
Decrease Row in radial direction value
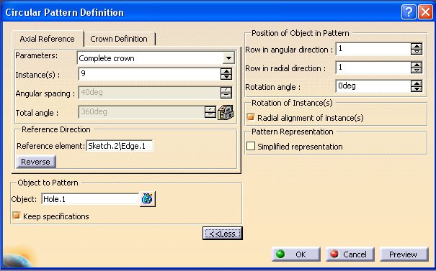(x=417, y=70)
